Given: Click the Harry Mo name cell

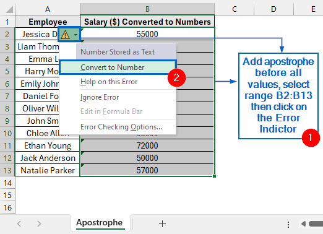Looking at the screenshot, I should [37, 71].
